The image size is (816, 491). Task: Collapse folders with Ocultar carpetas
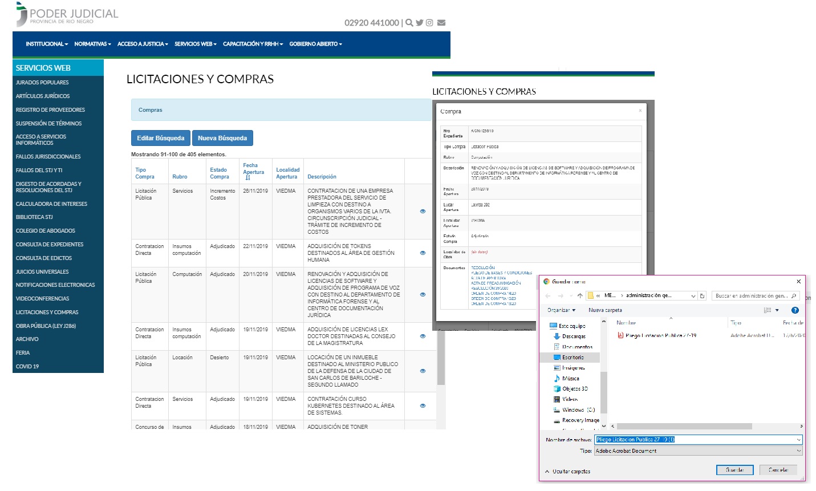coord(567,472)
